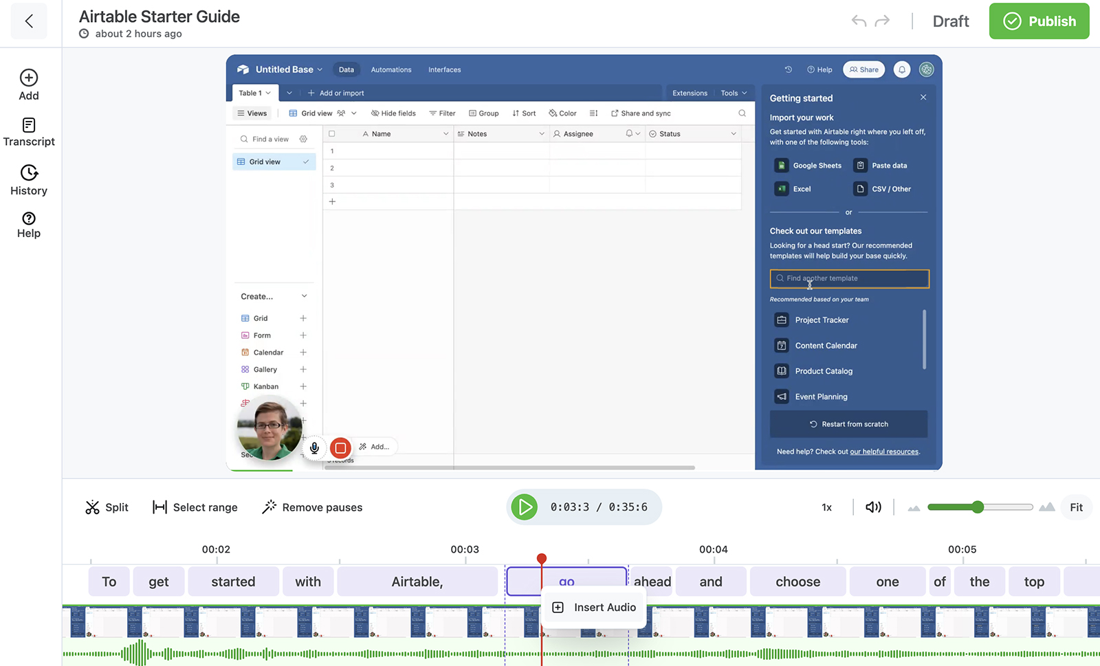Adjust the timeline zoom slider handle
This screenshot has width=1100, height=666.
pyautogui.click(x=978, y=507)
